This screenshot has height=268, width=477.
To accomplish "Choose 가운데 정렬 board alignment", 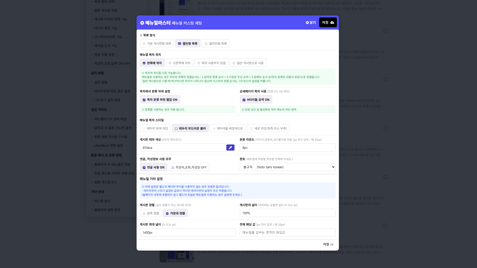I will 175,213.
